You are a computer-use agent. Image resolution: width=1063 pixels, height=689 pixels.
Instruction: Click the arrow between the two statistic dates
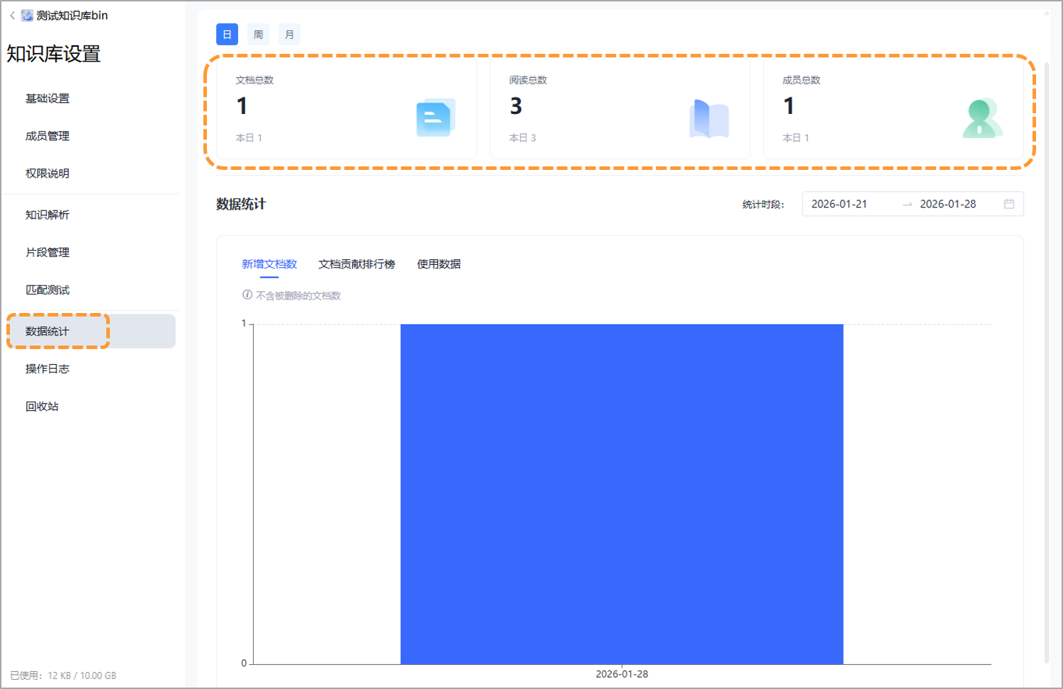907,204
